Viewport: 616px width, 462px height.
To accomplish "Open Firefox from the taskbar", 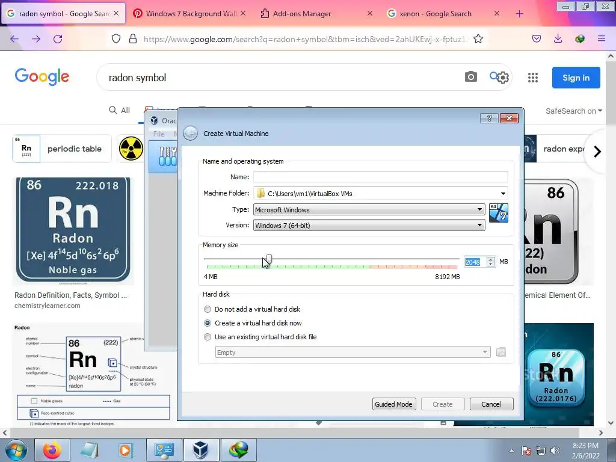I will pos(52,450).
